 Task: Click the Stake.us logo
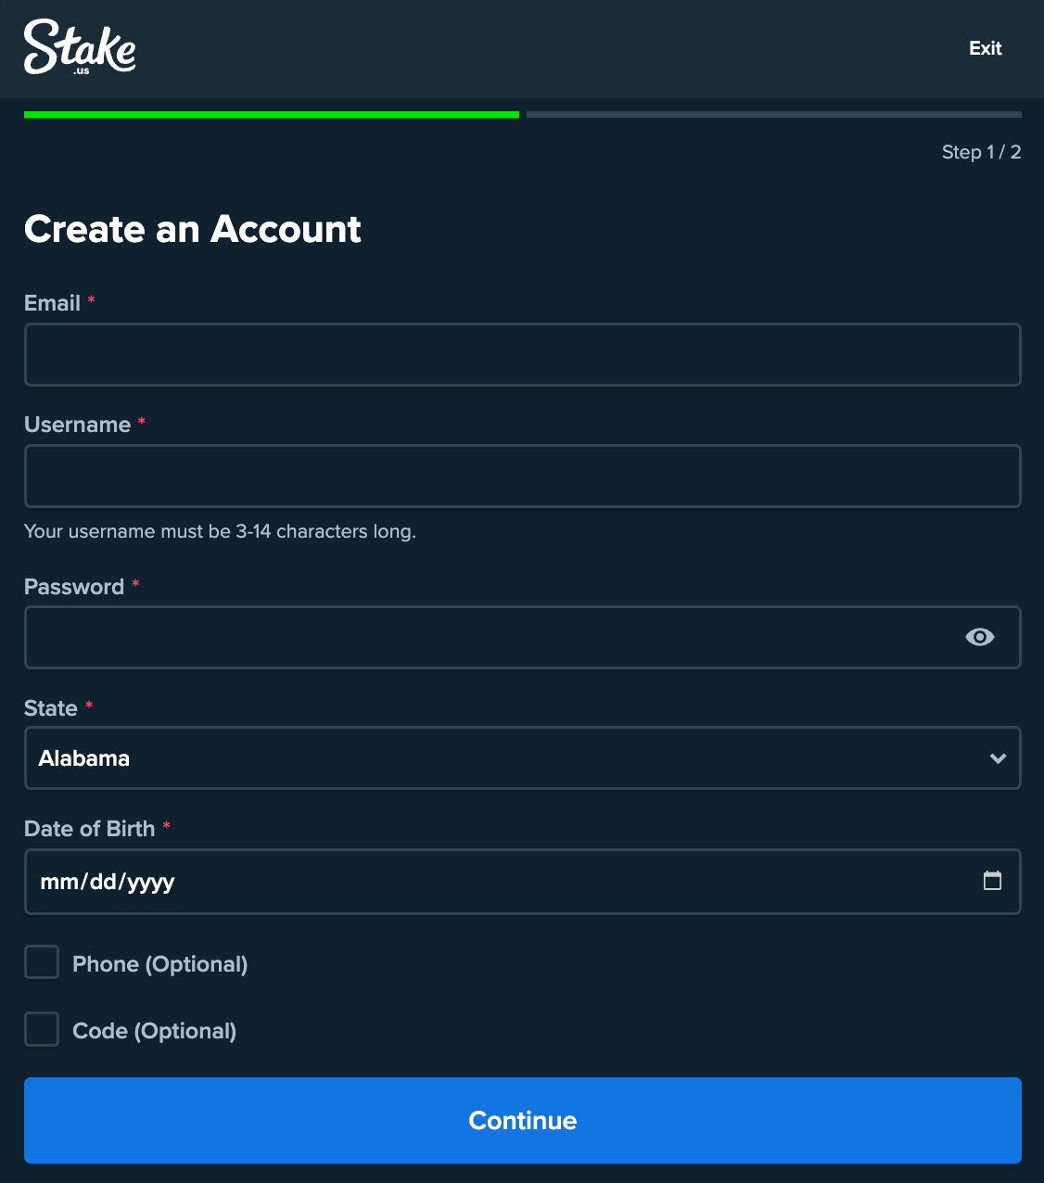(x=80, y=47)
